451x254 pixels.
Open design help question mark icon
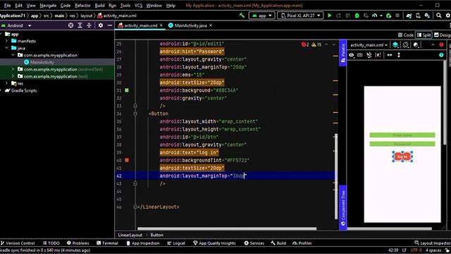point(441,55)
